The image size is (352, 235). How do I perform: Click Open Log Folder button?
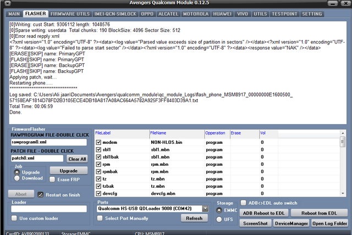329,223
